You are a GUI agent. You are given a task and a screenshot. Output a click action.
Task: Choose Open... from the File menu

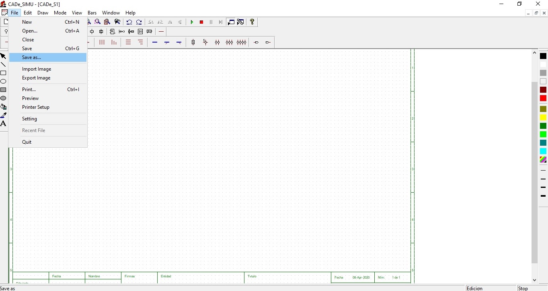pyautogui.click(x=48, y=31)
